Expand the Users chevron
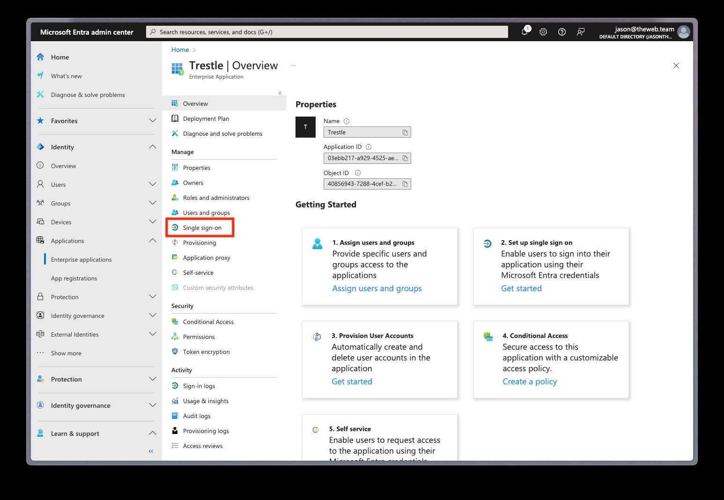 pos(152,184)
